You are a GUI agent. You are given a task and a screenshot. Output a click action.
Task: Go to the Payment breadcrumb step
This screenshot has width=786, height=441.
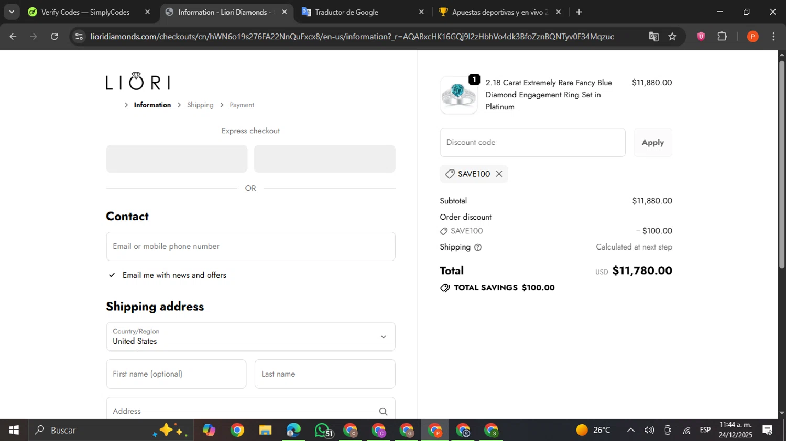242,105
